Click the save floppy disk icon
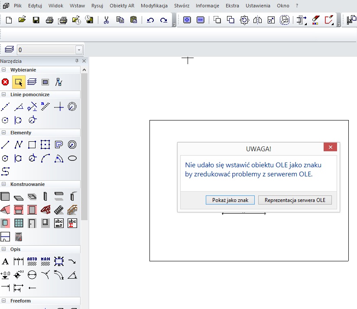The image size is (357, 309). coord(36,20)
